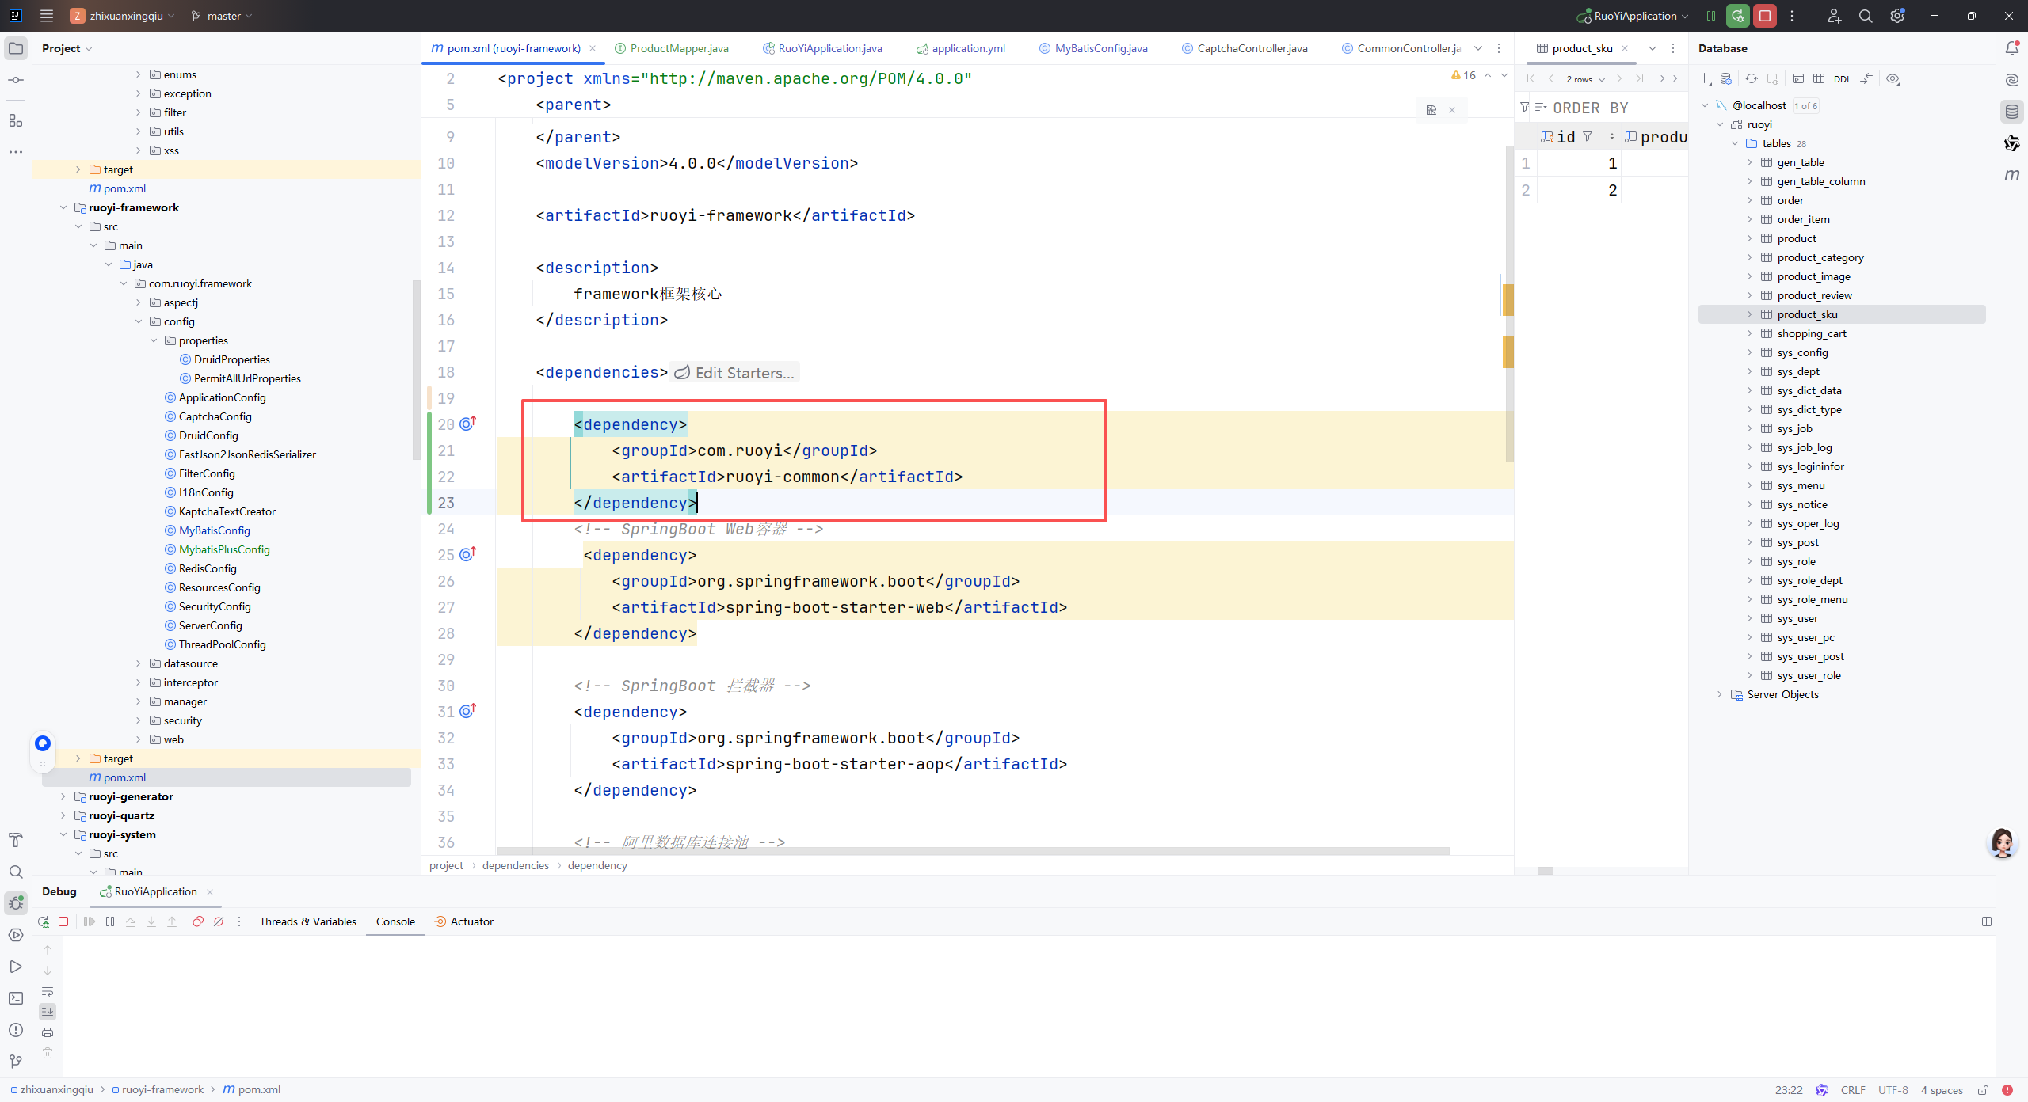This screenshot has width=2028, height=1102.
Task: Click Search Everywhere magnifier in the title bar
Action: pyautogui.click(x=1866, y=16)
